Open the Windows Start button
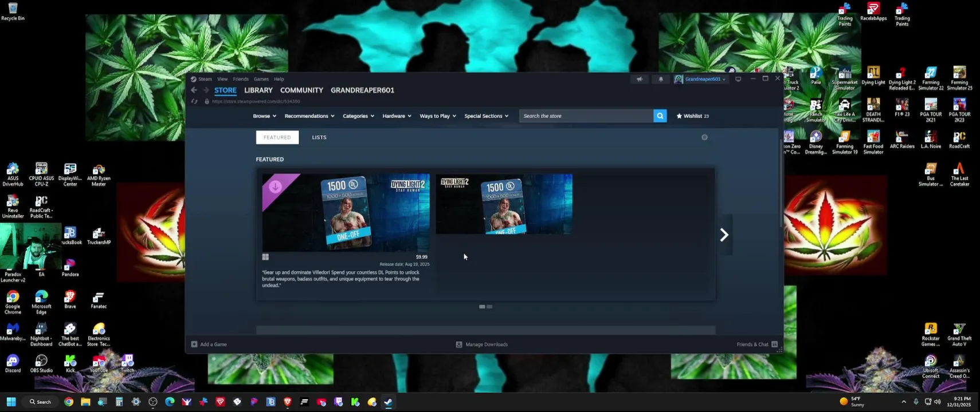 tap(11, 402)
